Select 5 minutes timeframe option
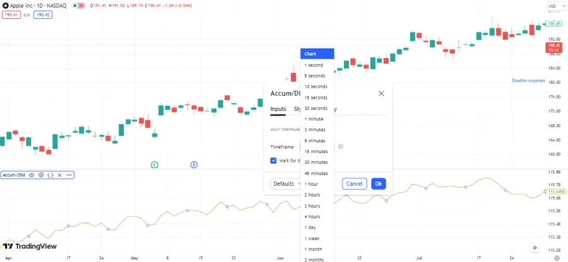568x262 pixels. click(317, 140)
